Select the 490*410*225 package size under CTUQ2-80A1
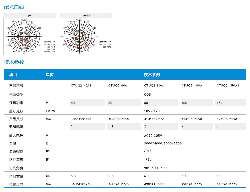 (154, 184)
